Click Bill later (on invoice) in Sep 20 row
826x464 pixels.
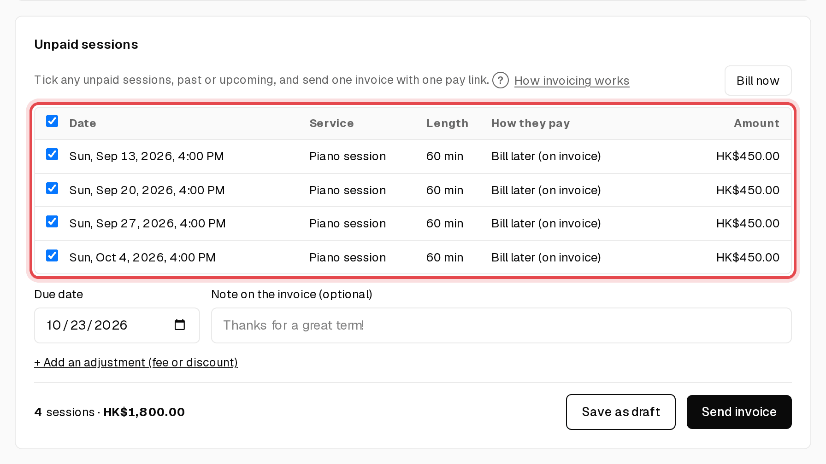tap(546, 191)
